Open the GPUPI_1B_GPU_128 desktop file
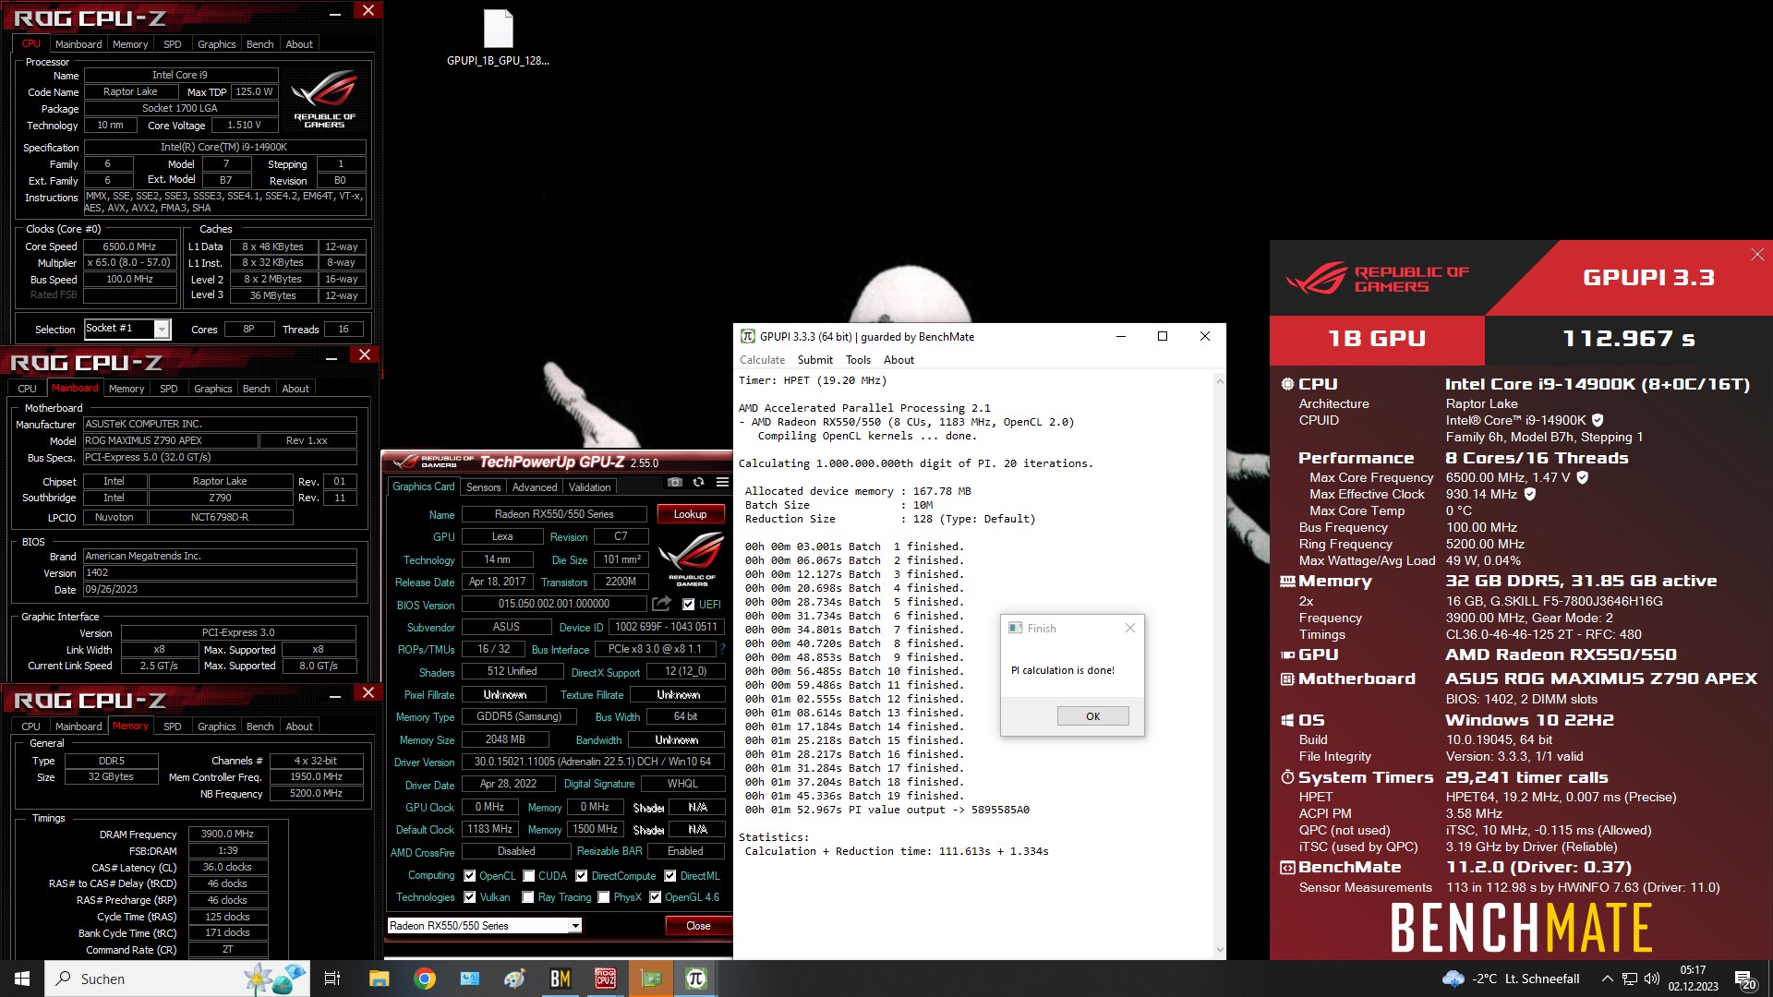Screen dimensions: 1773x997 (498, 39)
